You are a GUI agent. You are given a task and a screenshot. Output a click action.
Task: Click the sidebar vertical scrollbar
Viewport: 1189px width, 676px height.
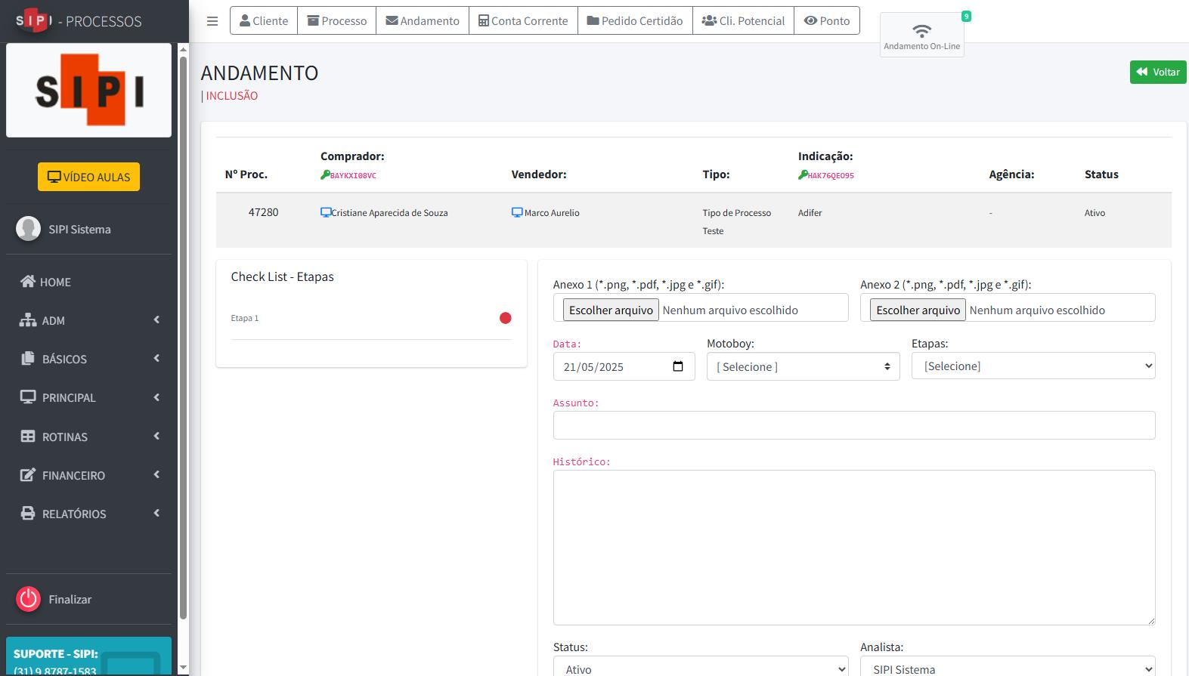[183, 338]
